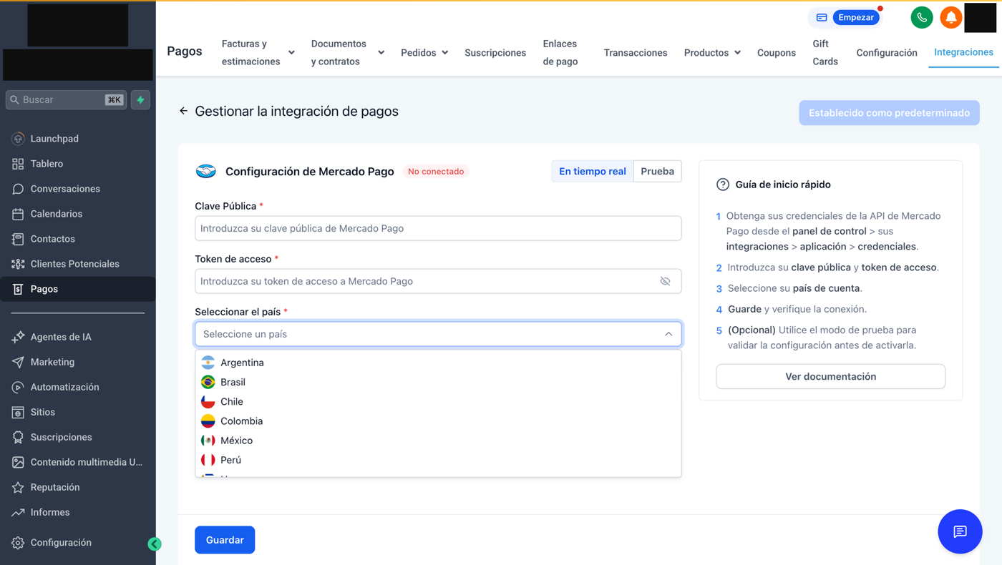1002x565 pixels.
Task: Select Perú from country list
Action: pos(438,459)
